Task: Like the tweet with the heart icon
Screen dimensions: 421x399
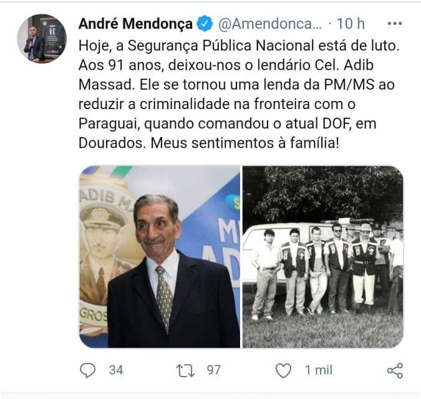Action: click(283, 370)
